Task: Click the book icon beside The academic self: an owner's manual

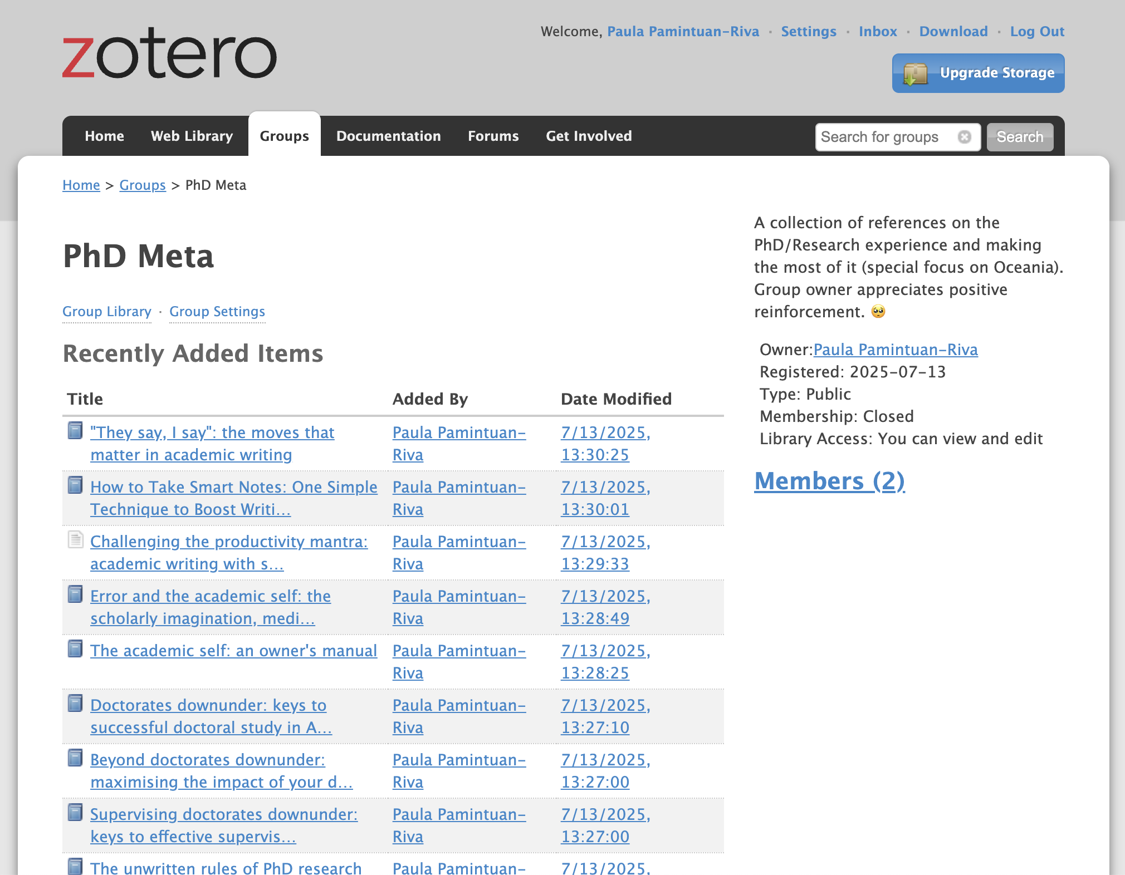Action: (75, 648)
